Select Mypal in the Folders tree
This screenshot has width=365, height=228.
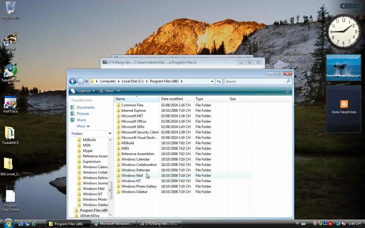pos(88,151)
